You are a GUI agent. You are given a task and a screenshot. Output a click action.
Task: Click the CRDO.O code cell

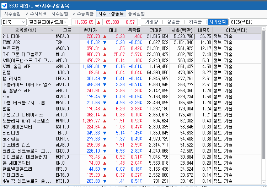pos(68,151)
